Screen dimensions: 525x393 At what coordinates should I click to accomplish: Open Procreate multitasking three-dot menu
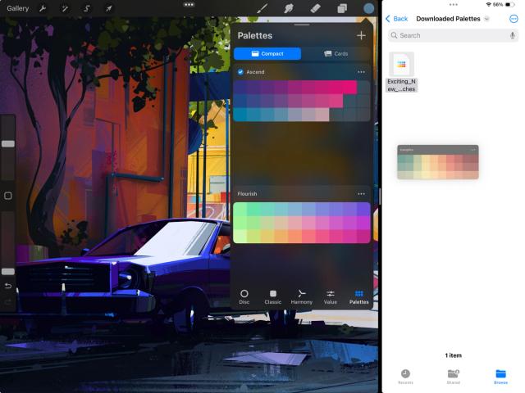click(189, 5)
